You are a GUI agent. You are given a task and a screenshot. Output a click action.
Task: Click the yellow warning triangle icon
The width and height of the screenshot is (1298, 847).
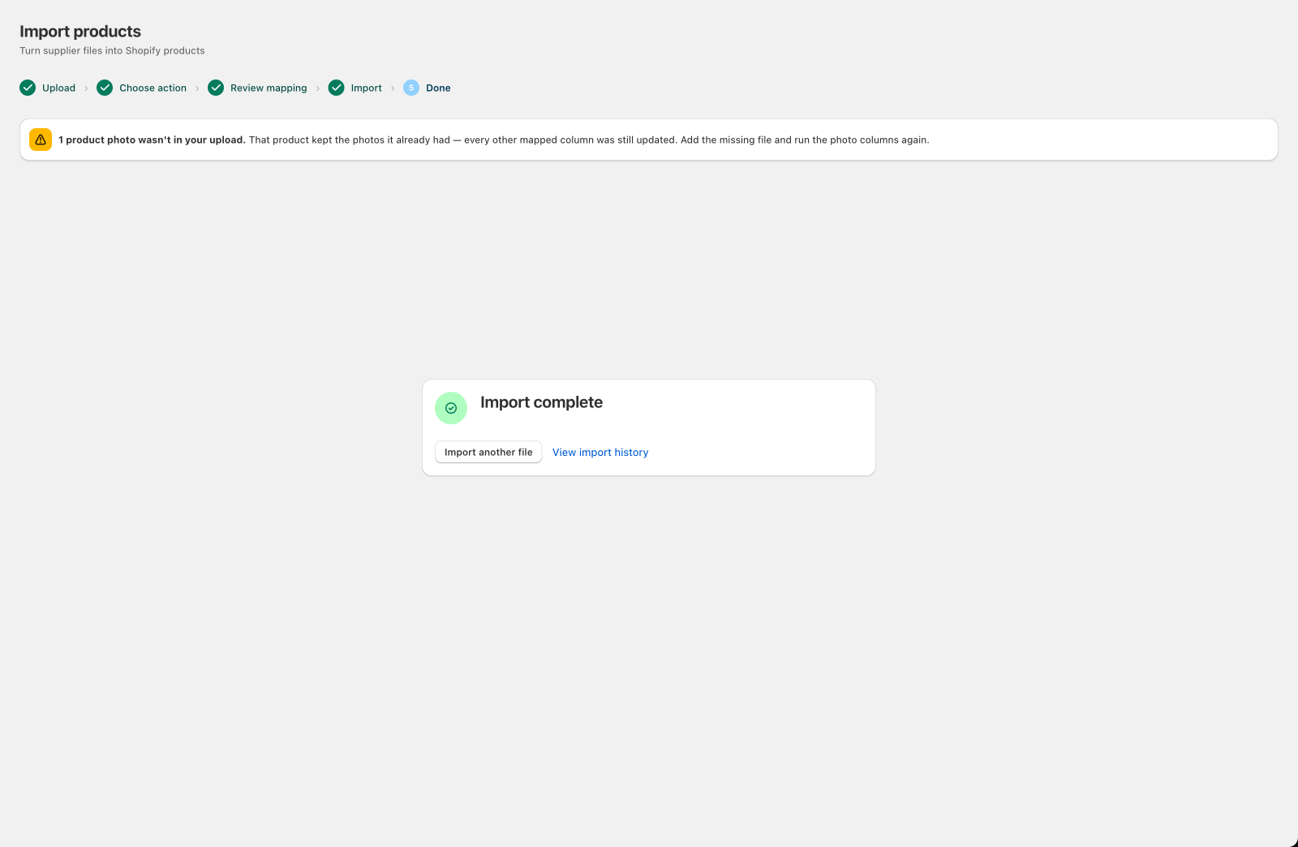click(41, 140)
